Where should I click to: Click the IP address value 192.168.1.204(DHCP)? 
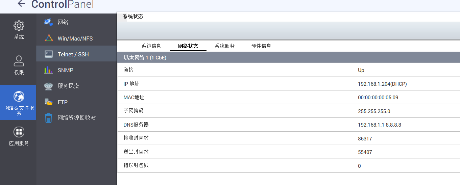coord(382,84)
